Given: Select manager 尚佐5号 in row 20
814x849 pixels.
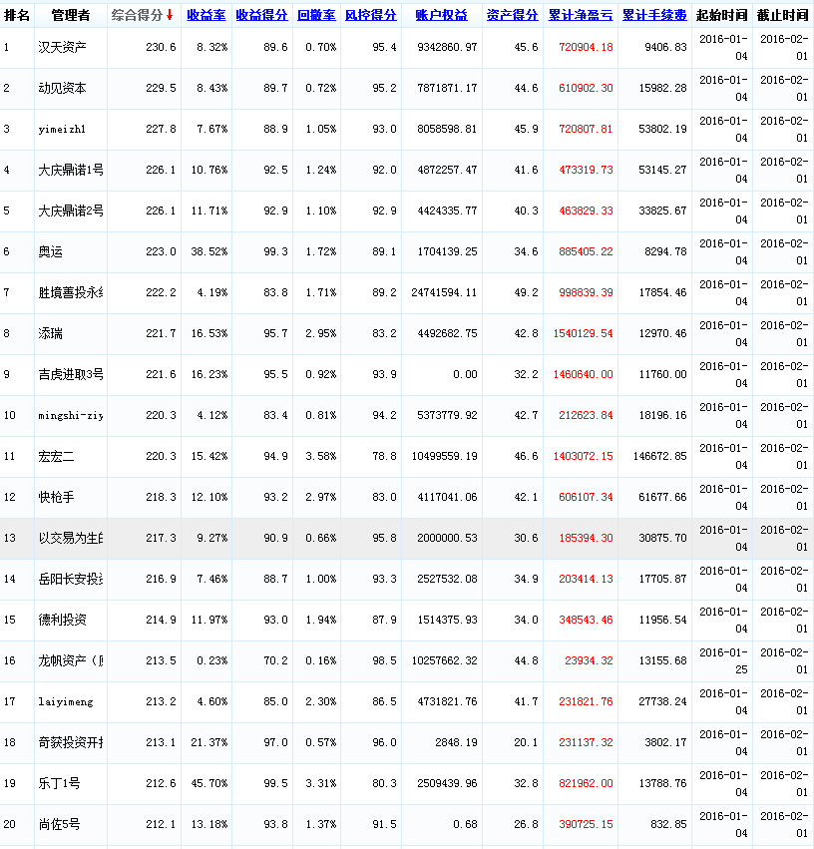Looking at the screenshot, I should coord(60,824).
